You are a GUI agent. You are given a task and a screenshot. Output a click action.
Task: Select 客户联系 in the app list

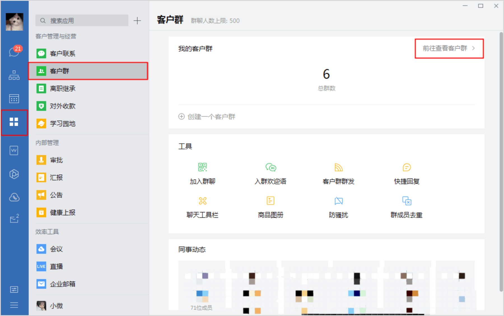click(x=62, y=54)
